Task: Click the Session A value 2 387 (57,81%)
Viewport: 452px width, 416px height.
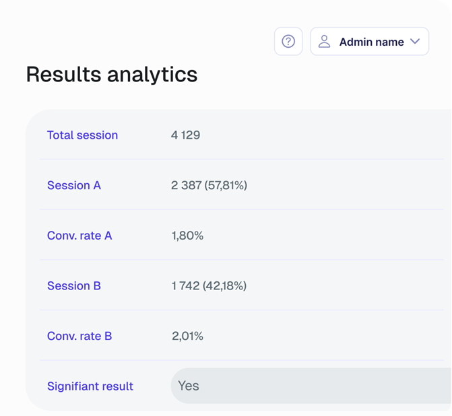Action: 209,185
